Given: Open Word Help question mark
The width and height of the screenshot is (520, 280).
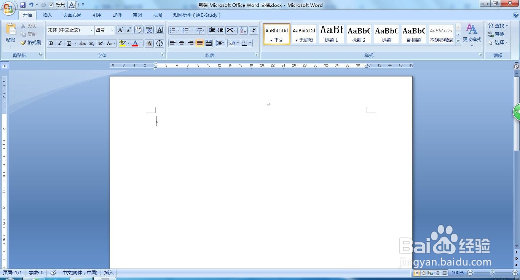Looking at the screenshot, I should click(x=516, y=15).
